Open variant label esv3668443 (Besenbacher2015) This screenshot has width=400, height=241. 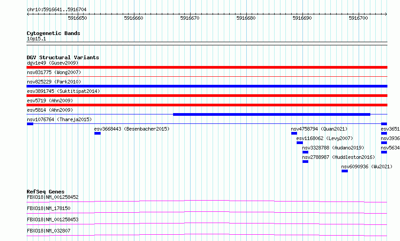(132, 129)
